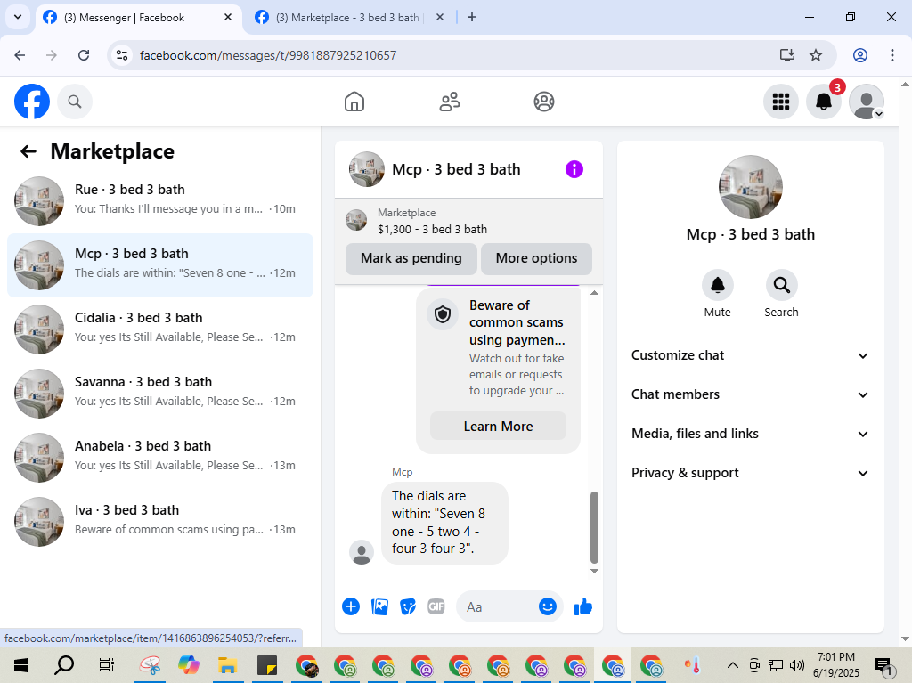Go to the Home feed icon
This screenshot has height=683, width=912.
point(354,102)
